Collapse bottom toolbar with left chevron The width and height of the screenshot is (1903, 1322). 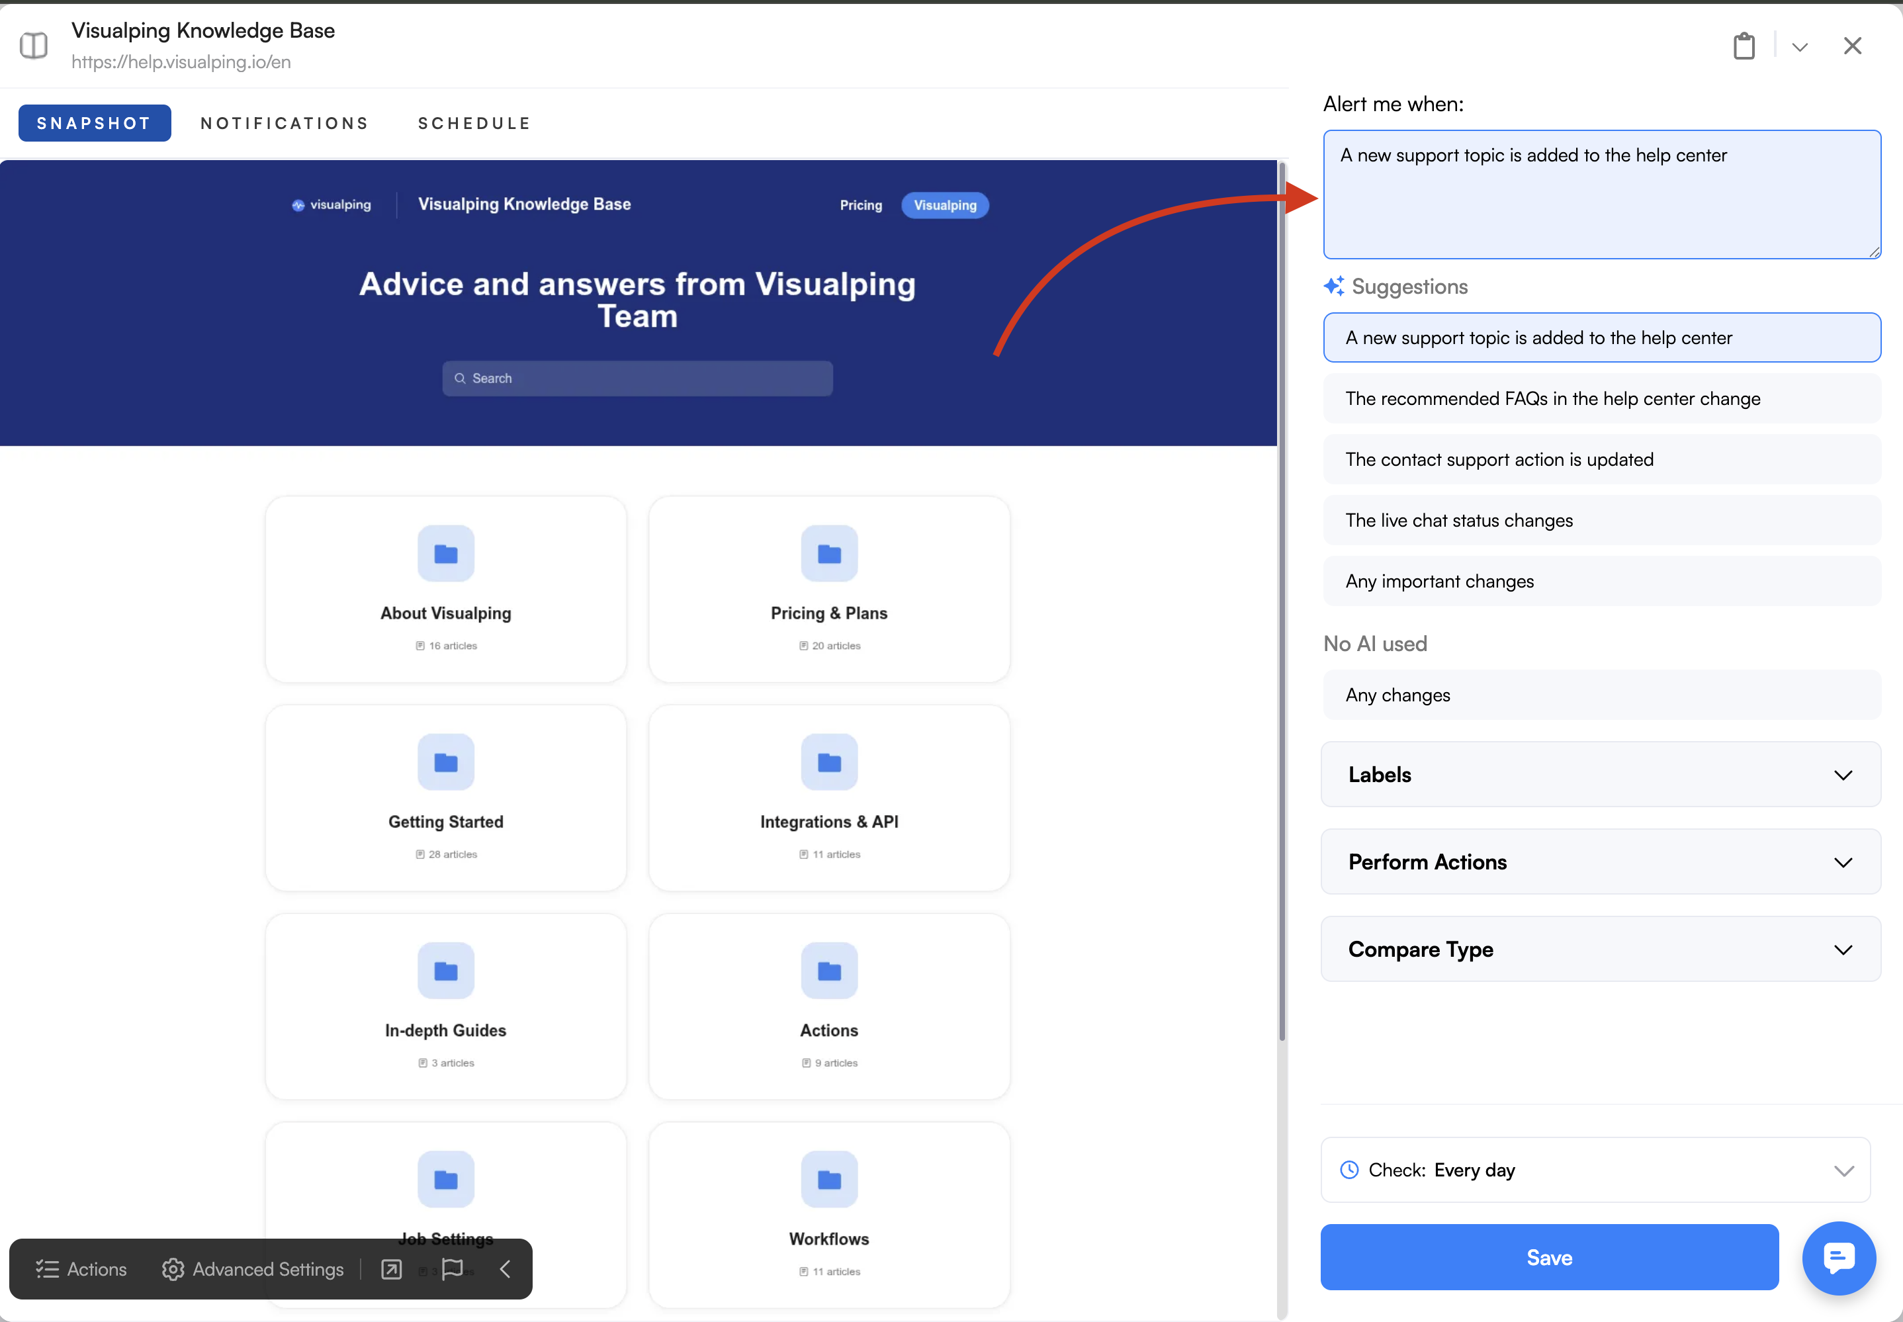505,1269
